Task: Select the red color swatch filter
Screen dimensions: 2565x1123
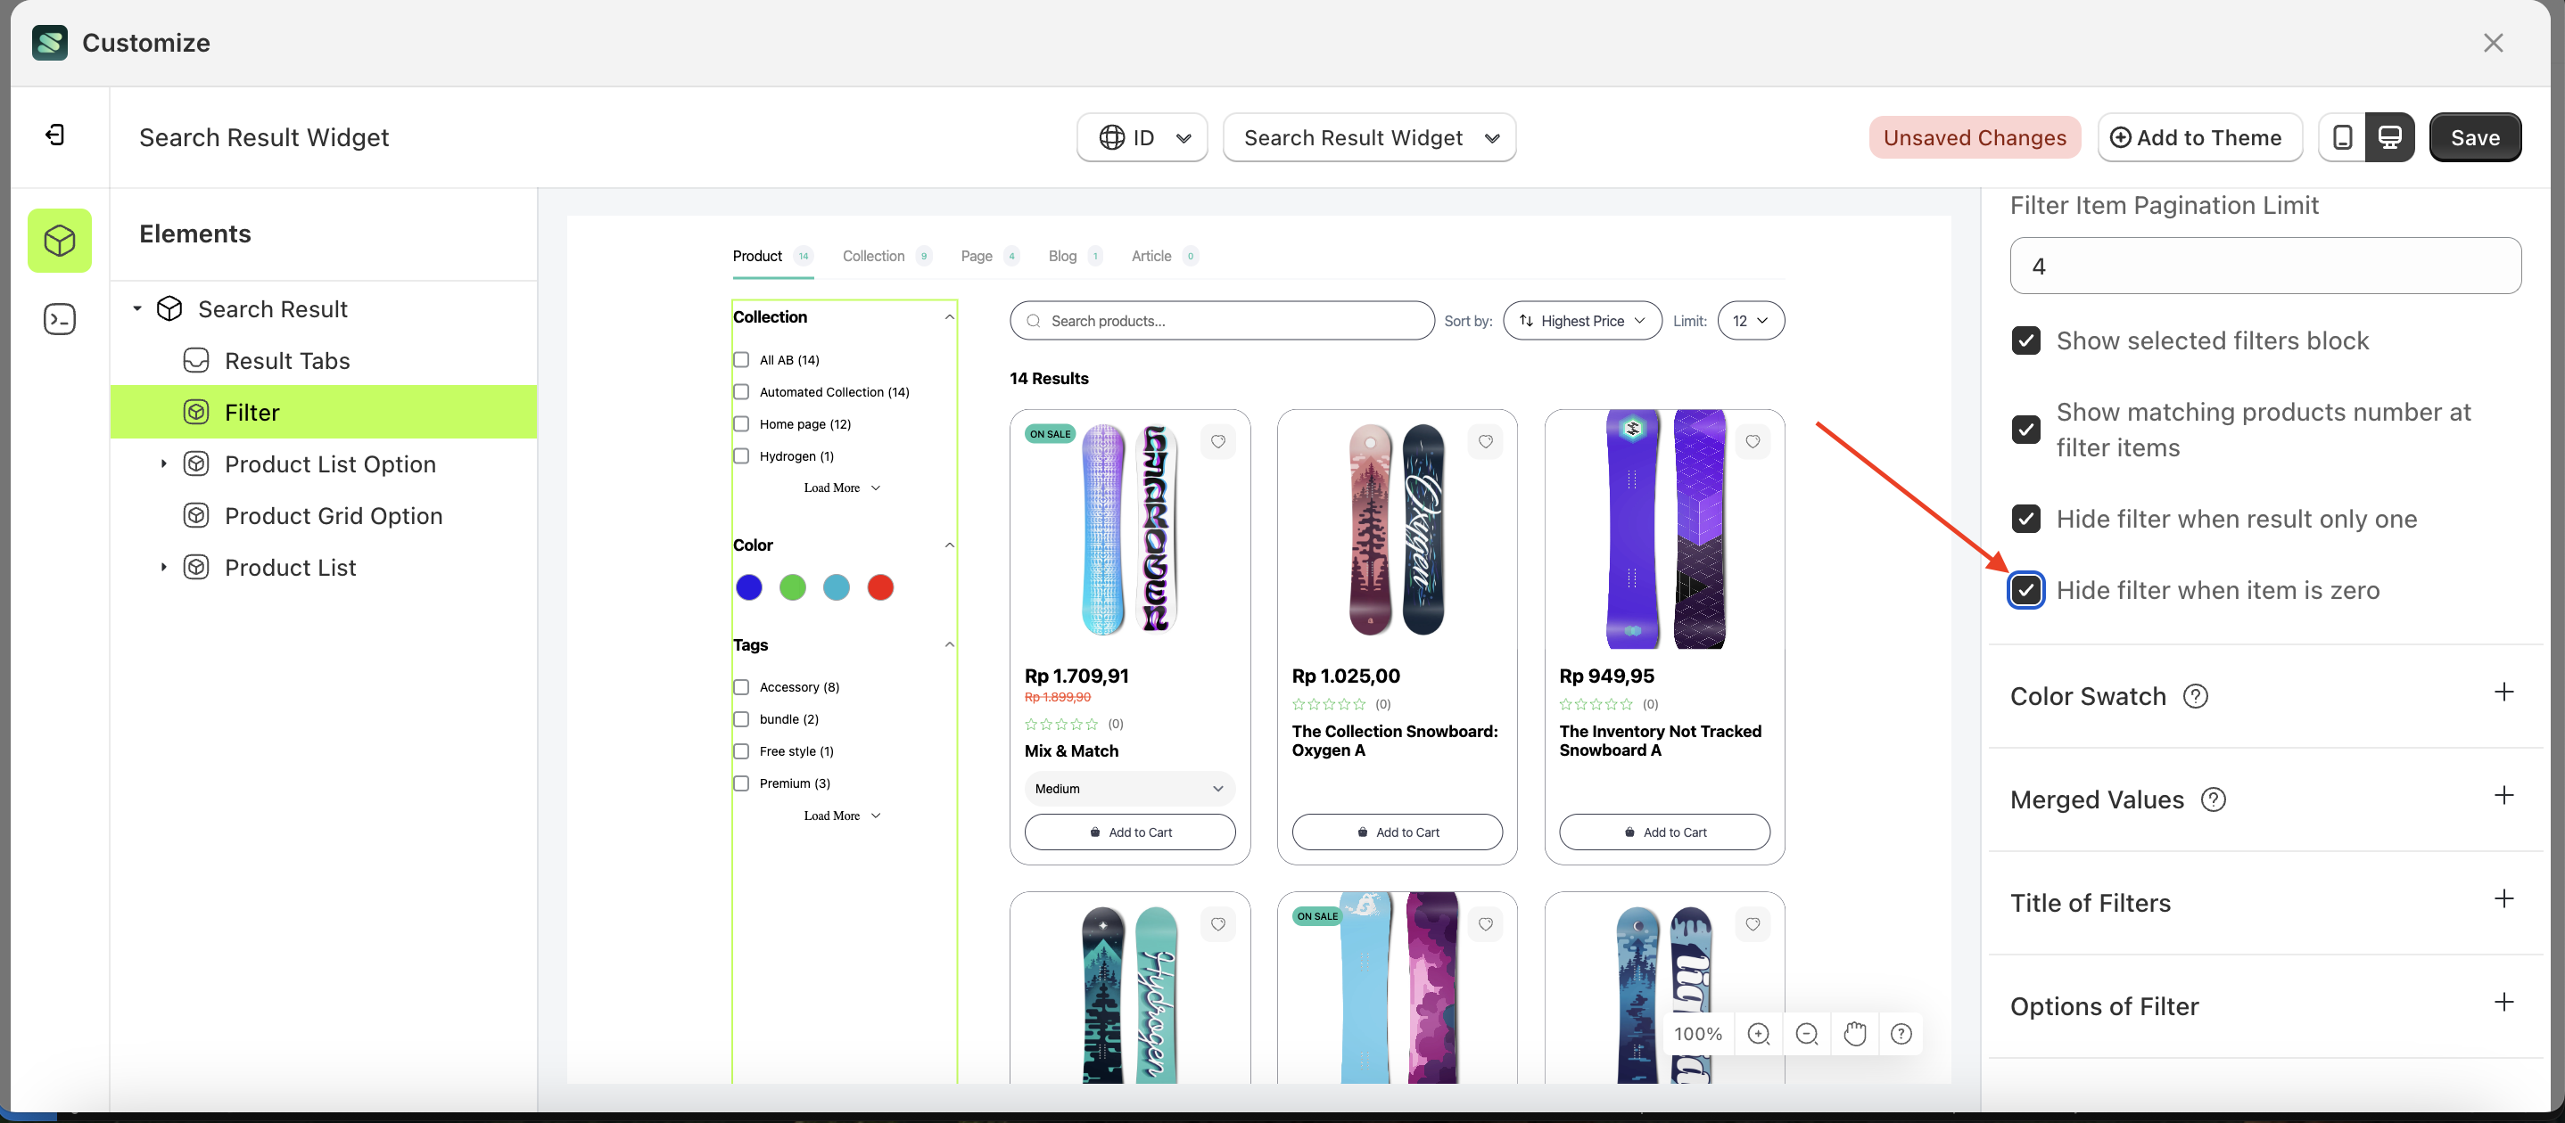Action: coord(879,586)
